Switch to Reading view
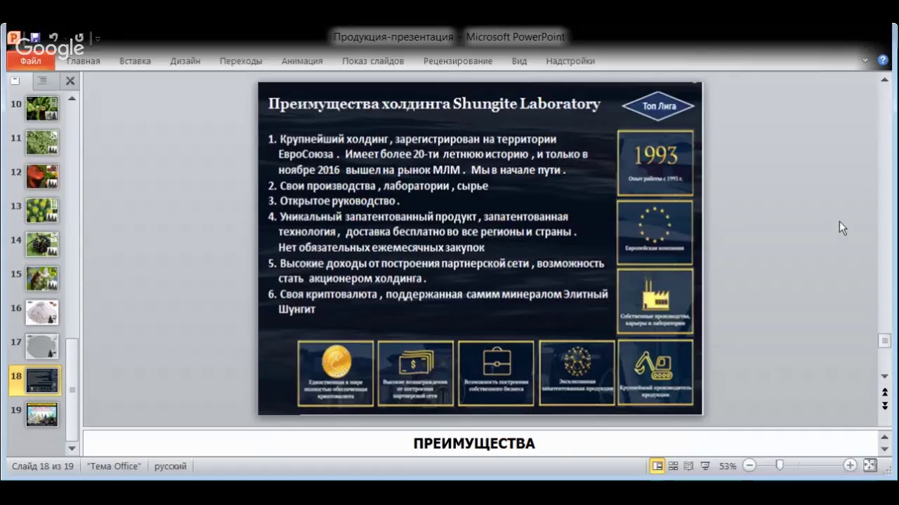Viewport: 899px width, 505px height. point(688,466)
